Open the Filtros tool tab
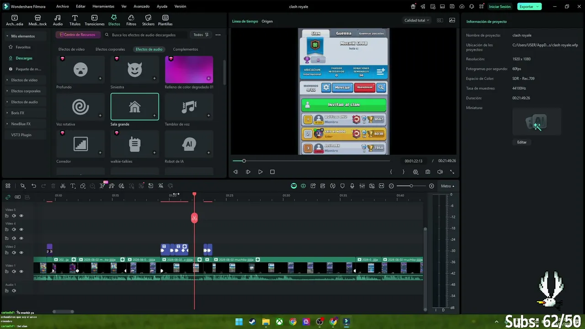The image size is (585, 329). tap(131, 20)
